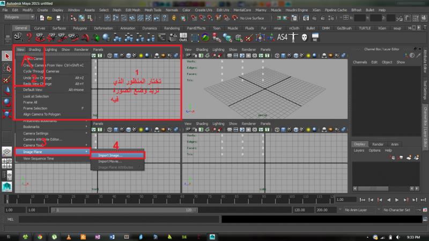Click the film reel shelf icon
The image size is (429, 241).
18,37
